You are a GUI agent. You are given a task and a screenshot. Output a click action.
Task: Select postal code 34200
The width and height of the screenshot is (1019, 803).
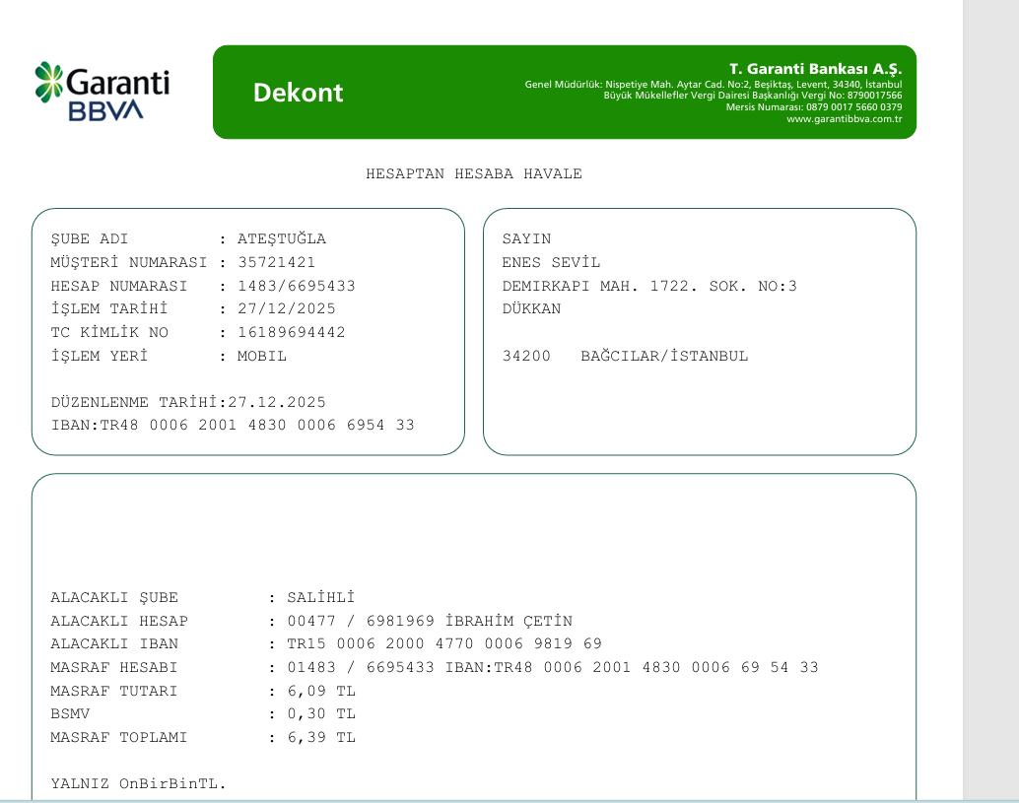526,356
